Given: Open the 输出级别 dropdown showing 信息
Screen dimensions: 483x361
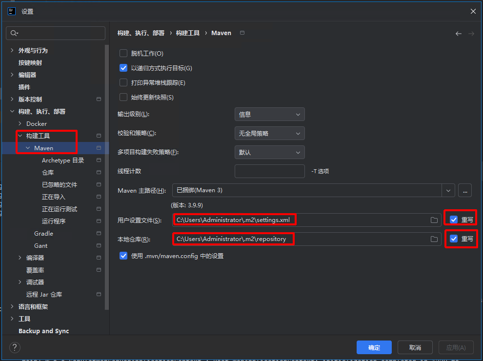Looking at the screenshot, I should point(269,114).
